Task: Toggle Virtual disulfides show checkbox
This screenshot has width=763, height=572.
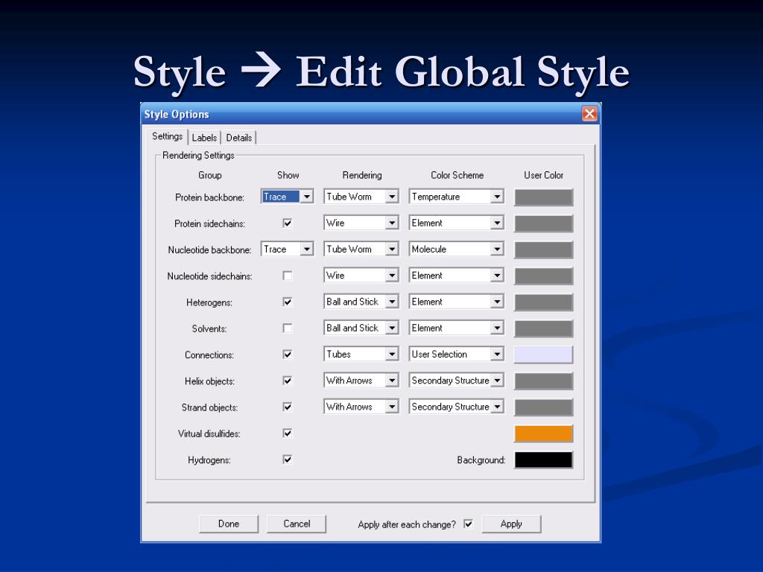Action: click(288, 433)
